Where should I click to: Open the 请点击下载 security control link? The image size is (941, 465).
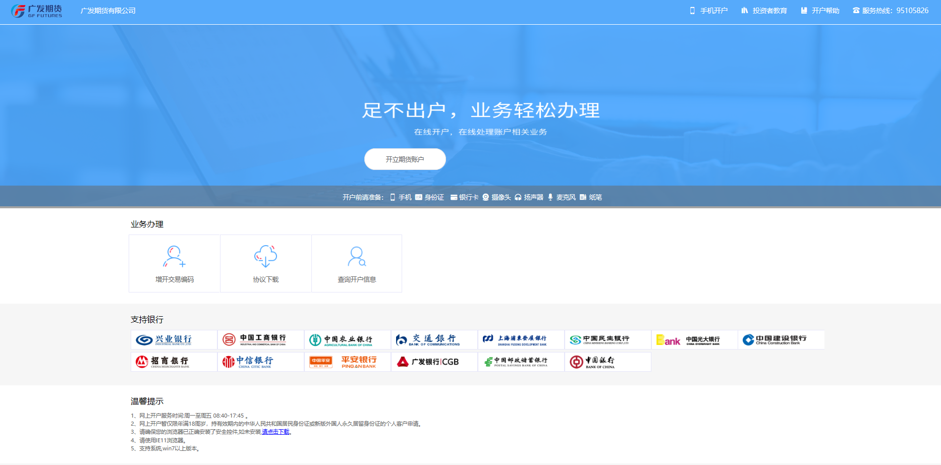pyautogui.click(x=274, y=432)
